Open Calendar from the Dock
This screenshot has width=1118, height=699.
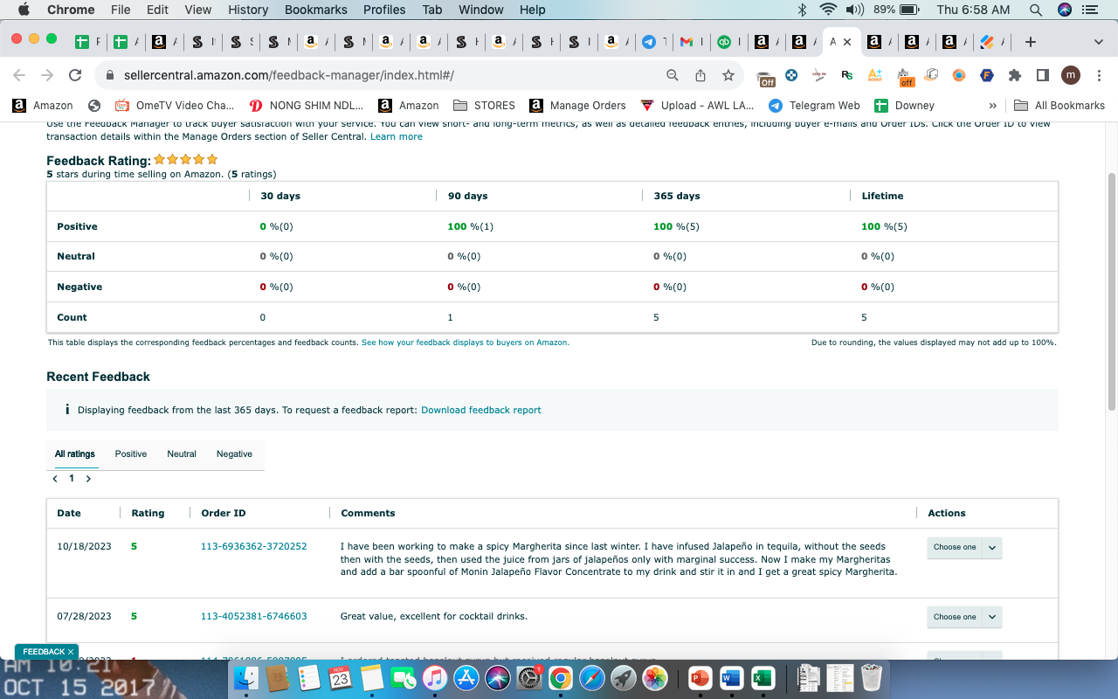tap(340, 677)
